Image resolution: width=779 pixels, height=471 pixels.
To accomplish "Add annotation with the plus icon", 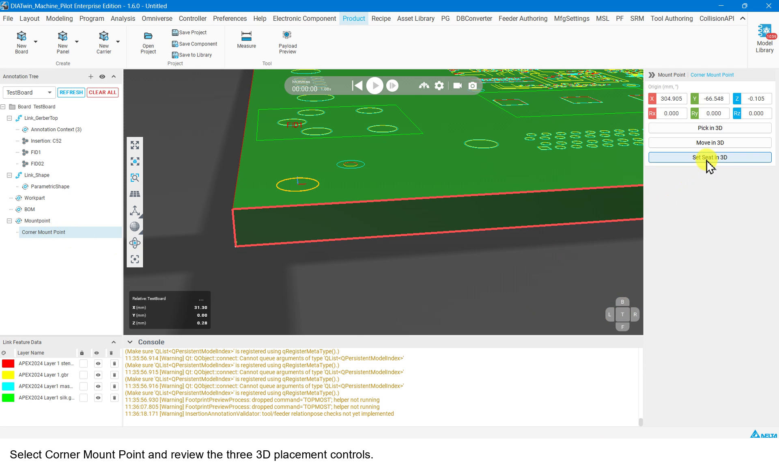I will pos(90,76).
